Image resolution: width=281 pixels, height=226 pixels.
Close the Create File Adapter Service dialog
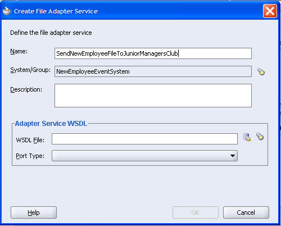pos(270,11)
